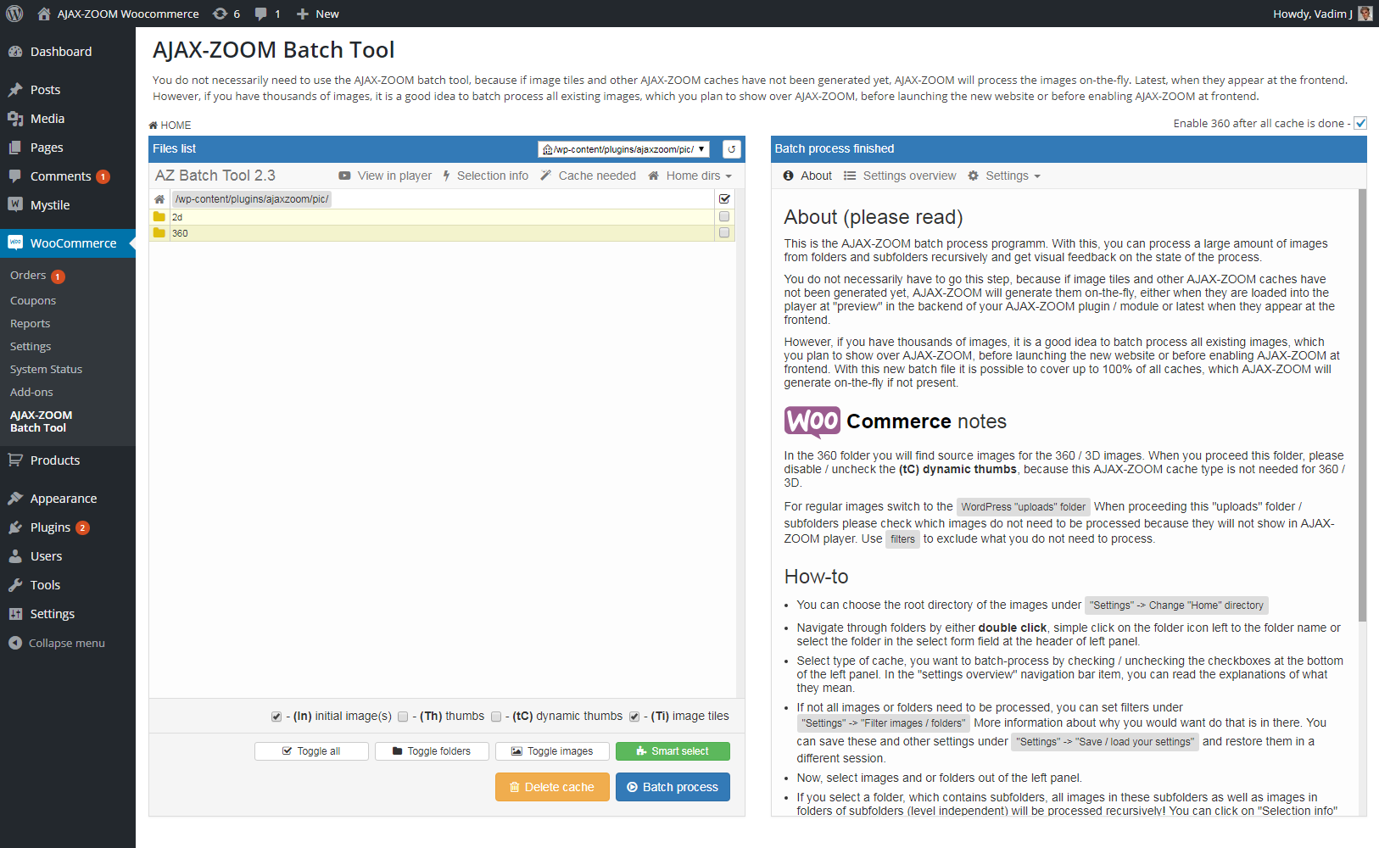Open the Settings overview tab

(x=900, y=176)
